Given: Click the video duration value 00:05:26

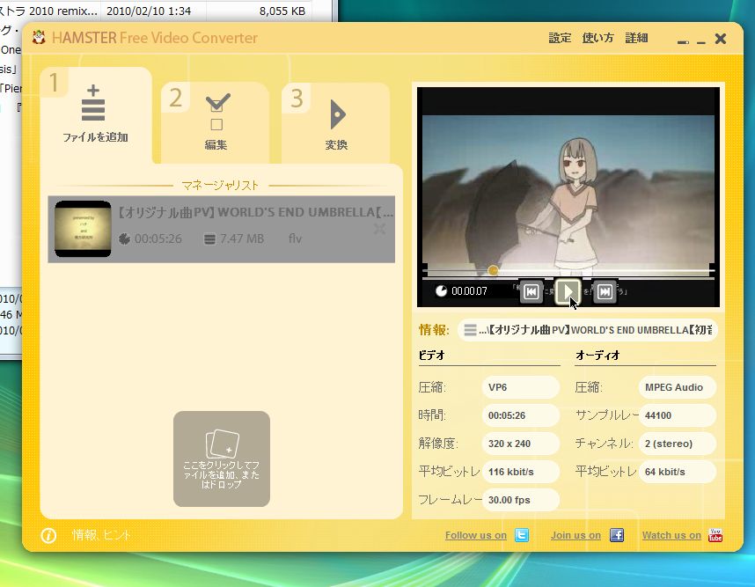Looking at the screenshot, I should coord(521,415).
